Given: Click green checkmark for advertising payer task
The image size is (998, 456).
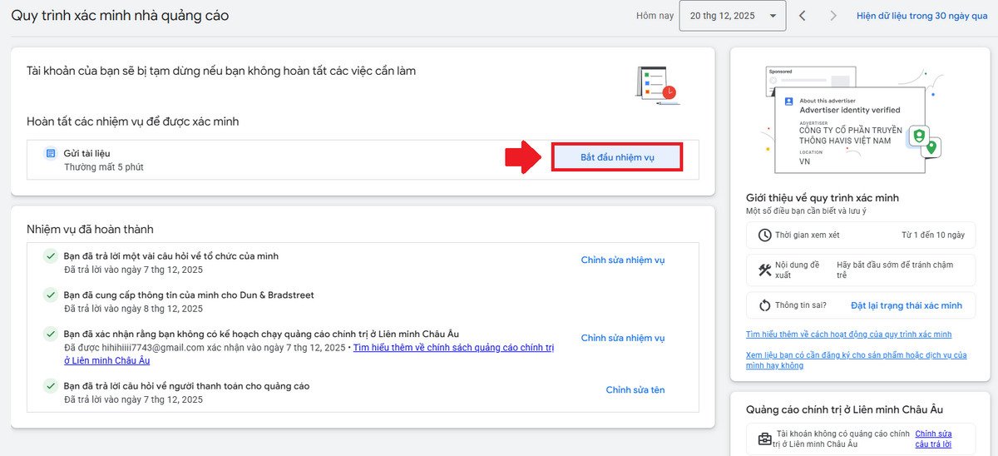Looking at the screenshot, I should click(x=51, y=386).
